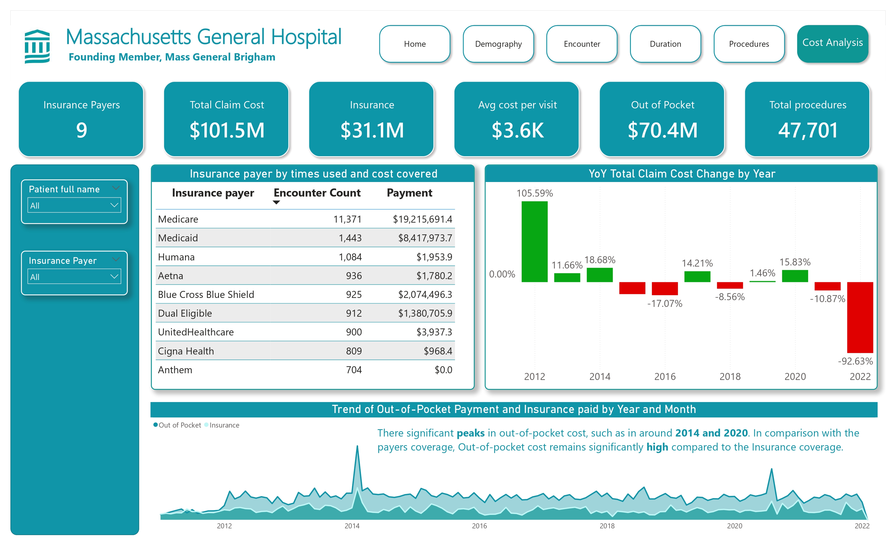Open the Duration page
The width and height of the screenshot is (896, 546).
coord(666,44)
